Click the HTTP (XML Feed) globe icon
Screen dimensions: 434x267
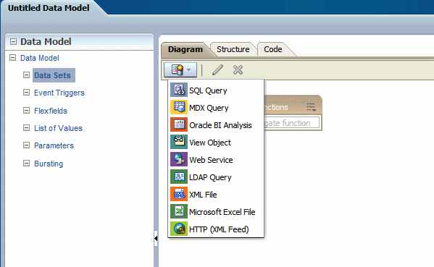(x=179, y=229)
